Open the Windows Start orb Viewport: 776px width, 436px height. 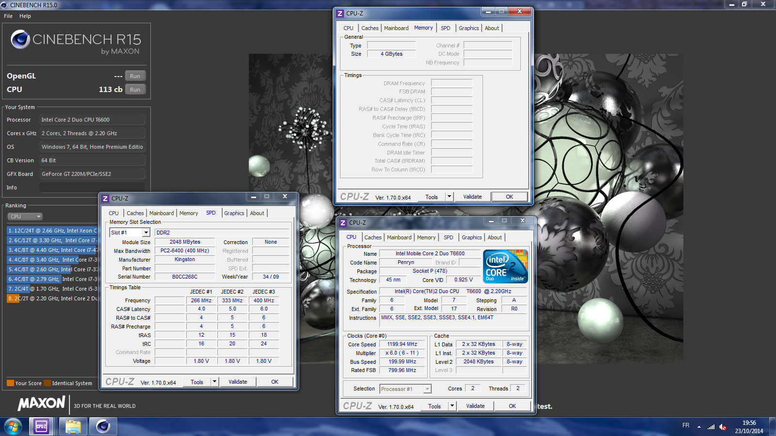click(13, 427)
